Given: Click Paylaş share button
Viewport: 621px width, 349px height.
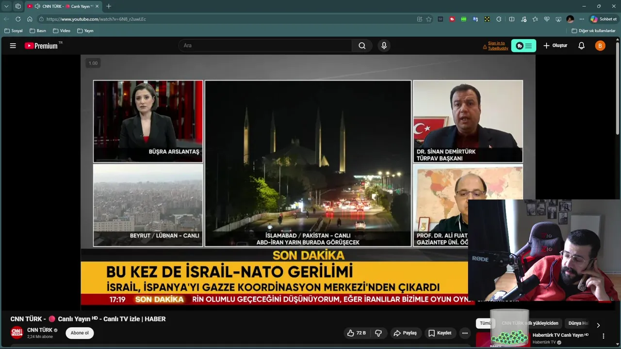Looking at the screenshot, I should 405,333.
